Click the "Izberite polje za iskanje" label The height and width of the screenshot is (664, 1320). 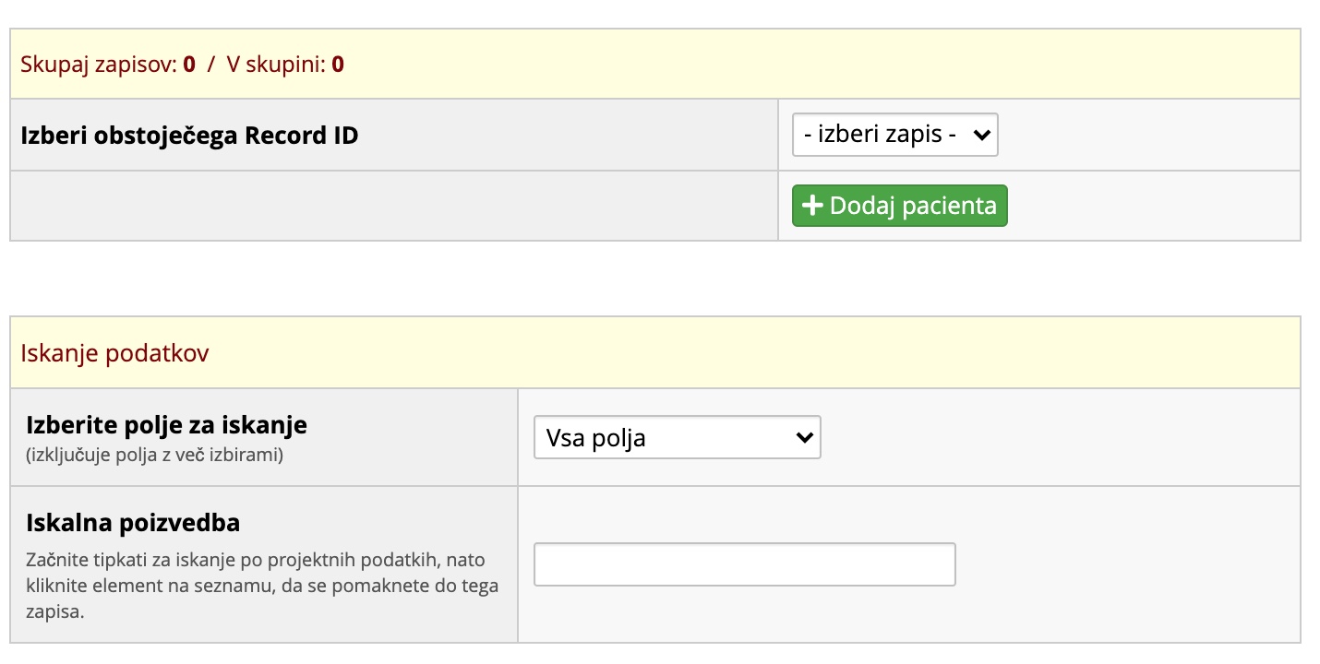coord(166,425)
